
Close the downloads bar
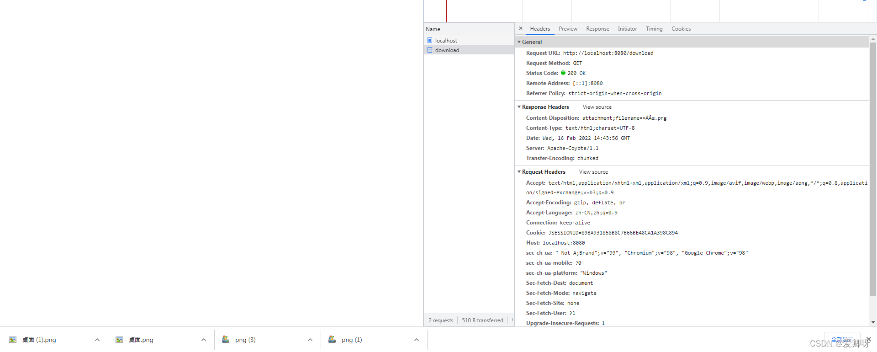tap(868, 339)
